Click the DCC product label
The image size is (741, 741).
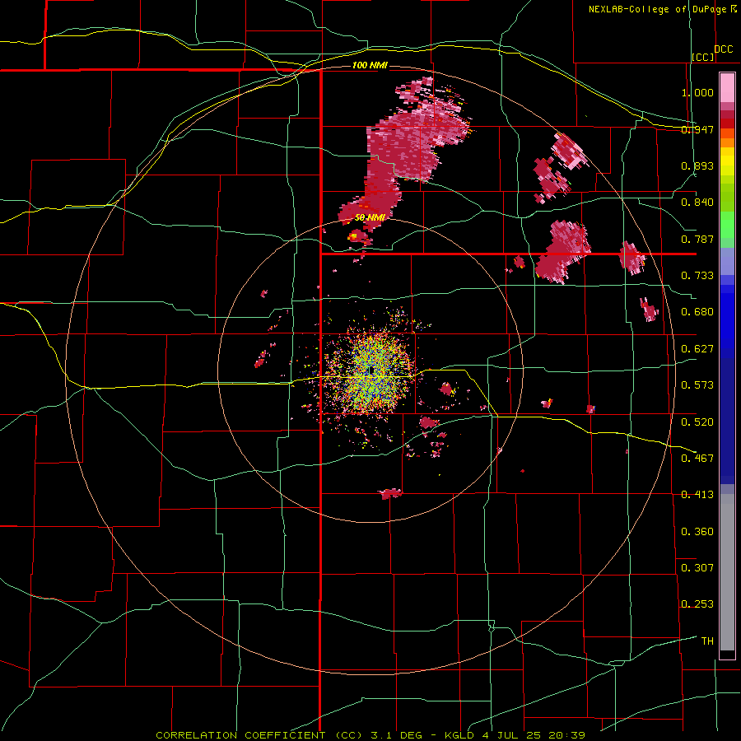(x=723, y=49)
